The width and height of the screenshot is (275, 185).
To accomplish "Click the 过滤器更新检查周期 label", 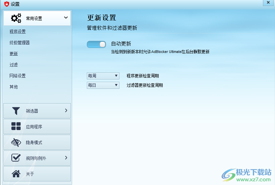I will pos(145,85).
